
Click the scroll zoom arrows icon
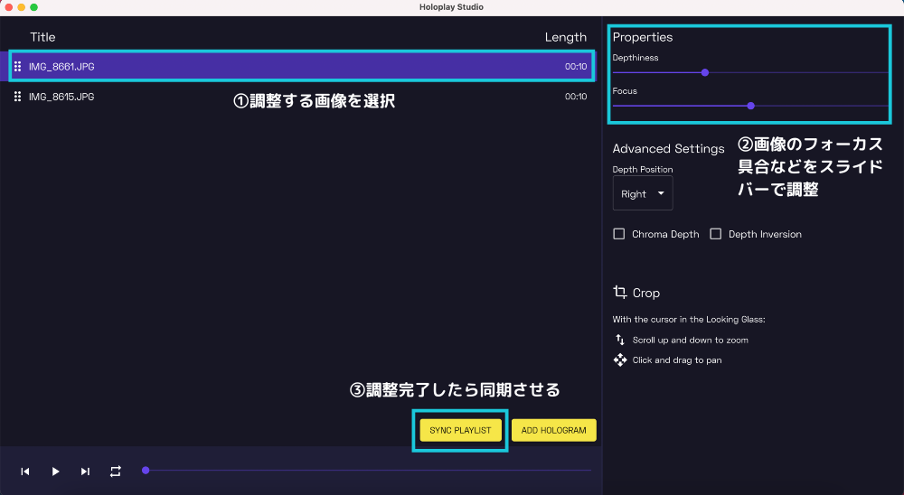620,340
